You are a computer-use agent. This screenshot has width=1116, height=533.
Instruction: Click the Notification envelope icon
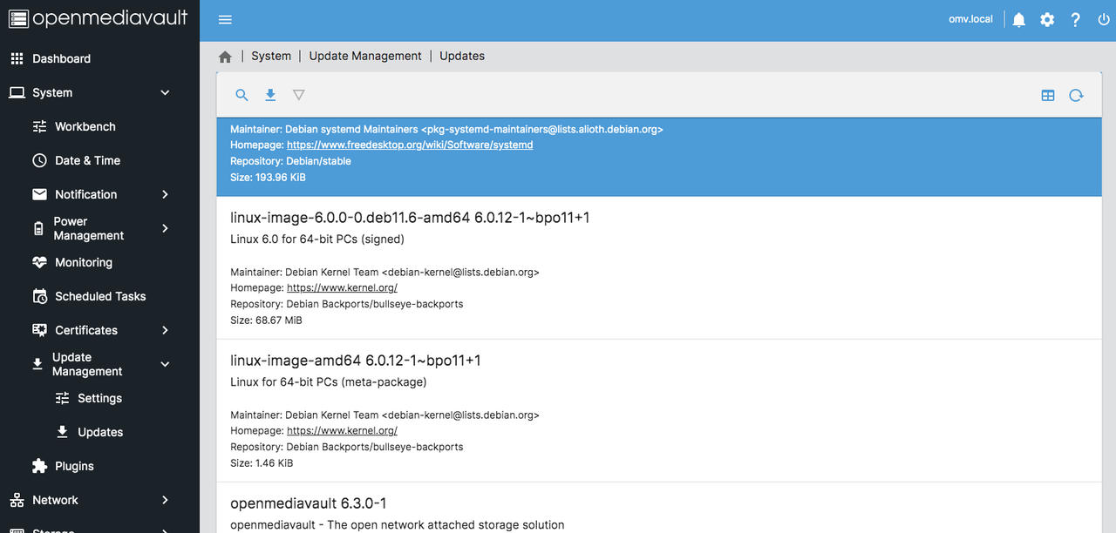pos(39,194)
